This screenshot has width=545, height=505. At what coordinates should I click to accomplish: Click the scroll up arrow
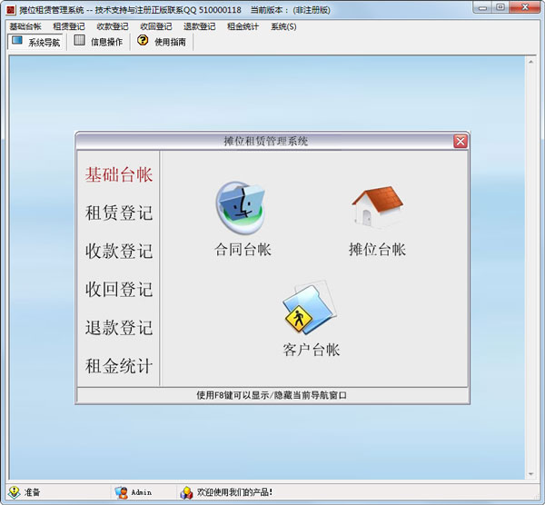(x=530, y=62)
